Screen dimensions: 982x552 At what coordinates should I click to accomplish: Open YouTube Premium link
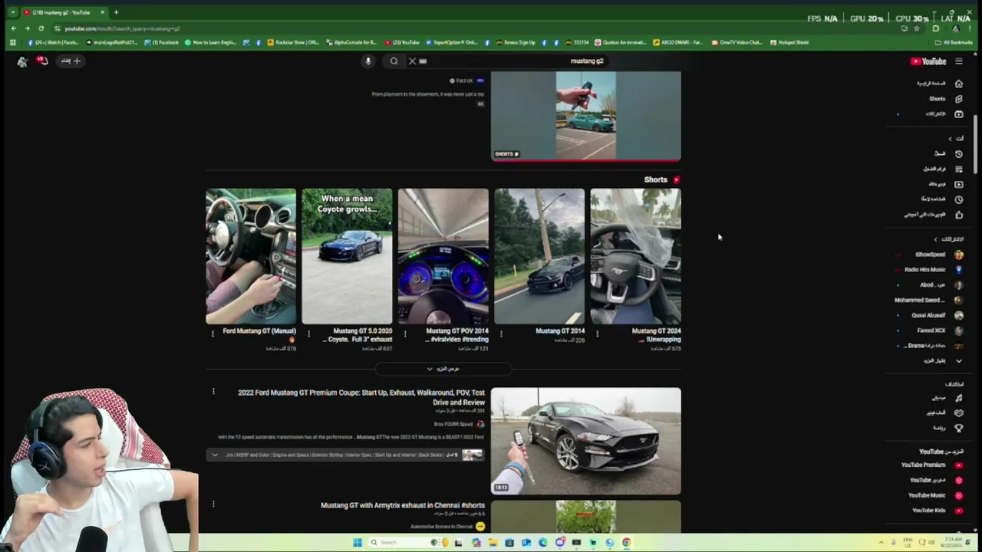click(931, 465)
